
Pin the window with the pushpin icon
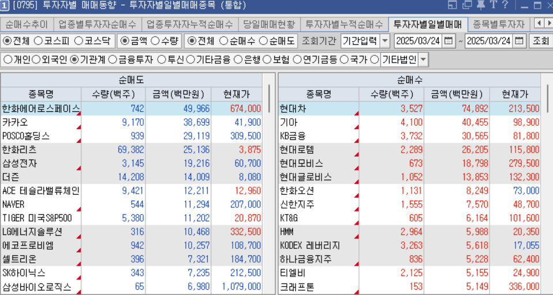(481, 5)
